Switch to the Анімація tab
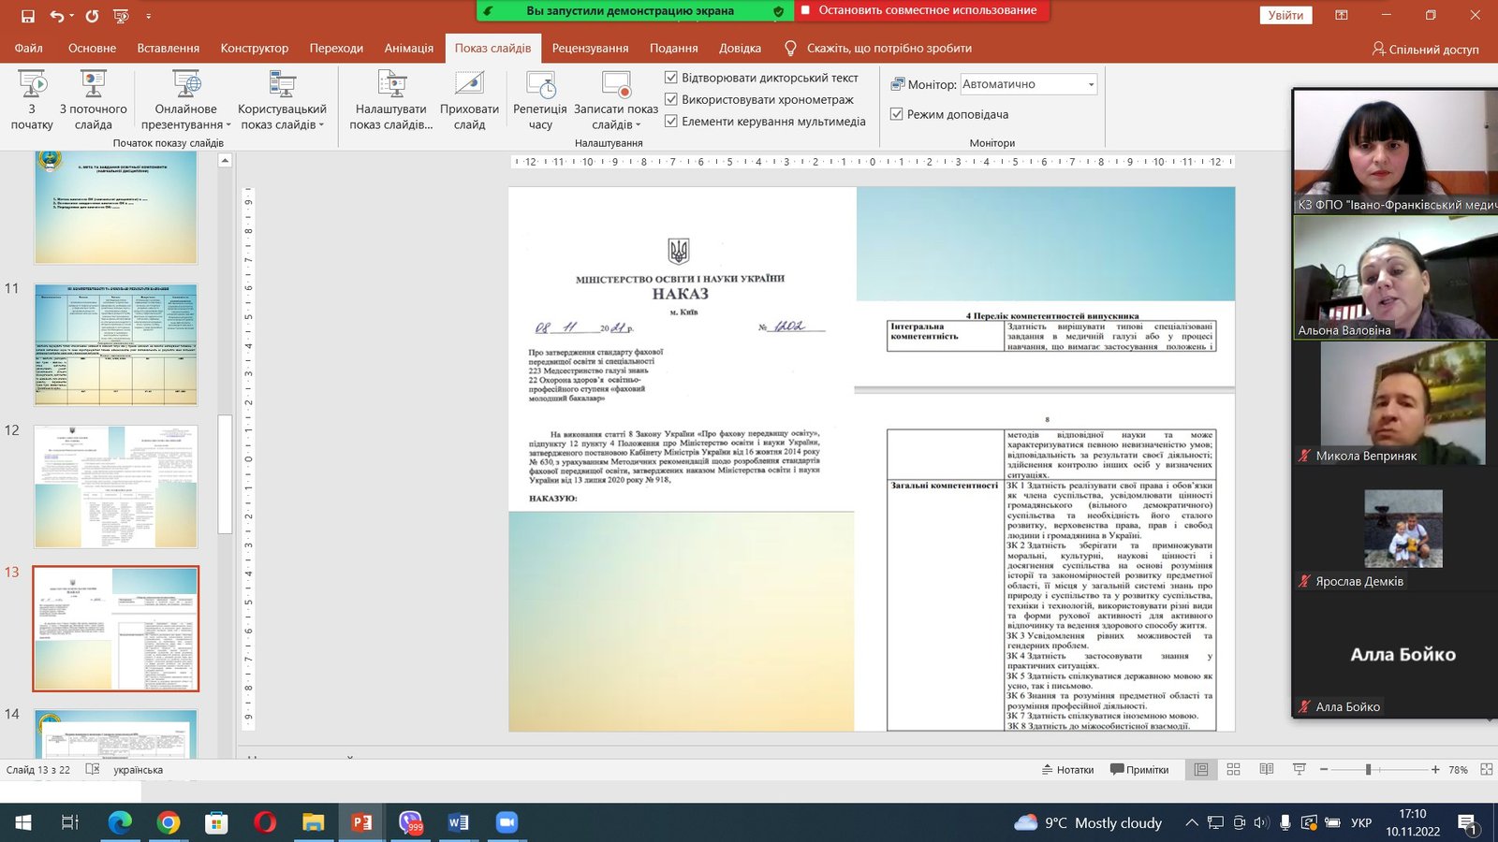The width and height of the screenshot is (1498, 842). pos(408,48)
